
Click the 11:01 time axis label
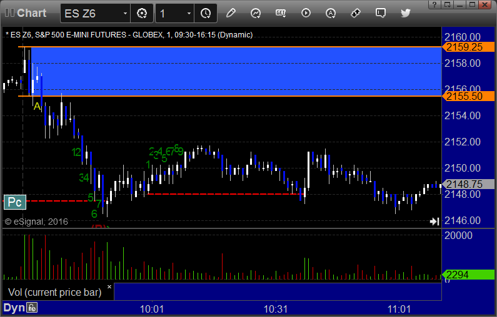tap(399, 309)
